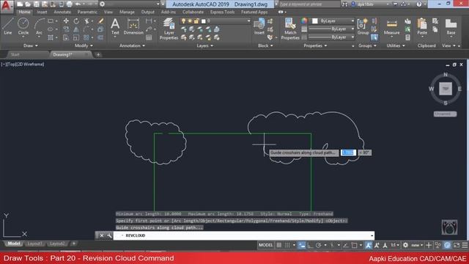Open the Manage ribbon tab
The image size is (469, 264).
(127, 12)
